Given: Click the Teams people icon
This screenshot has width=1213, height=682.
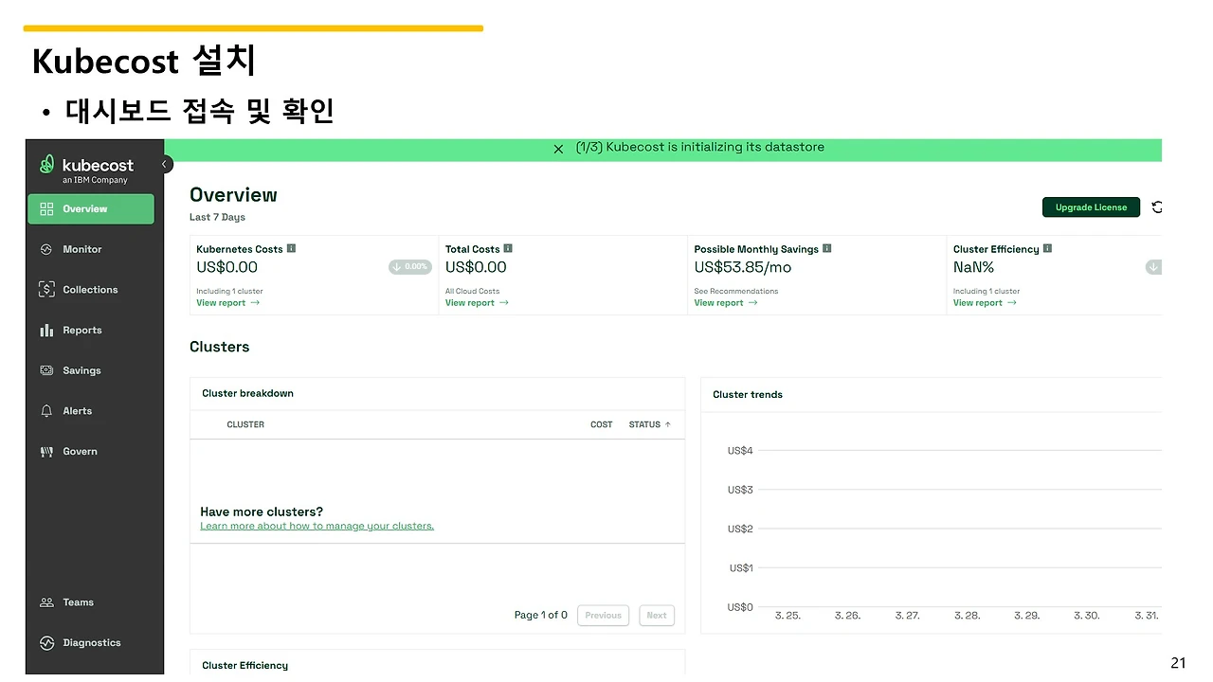Looking at the screenshot, I should (x=46, y=602).
